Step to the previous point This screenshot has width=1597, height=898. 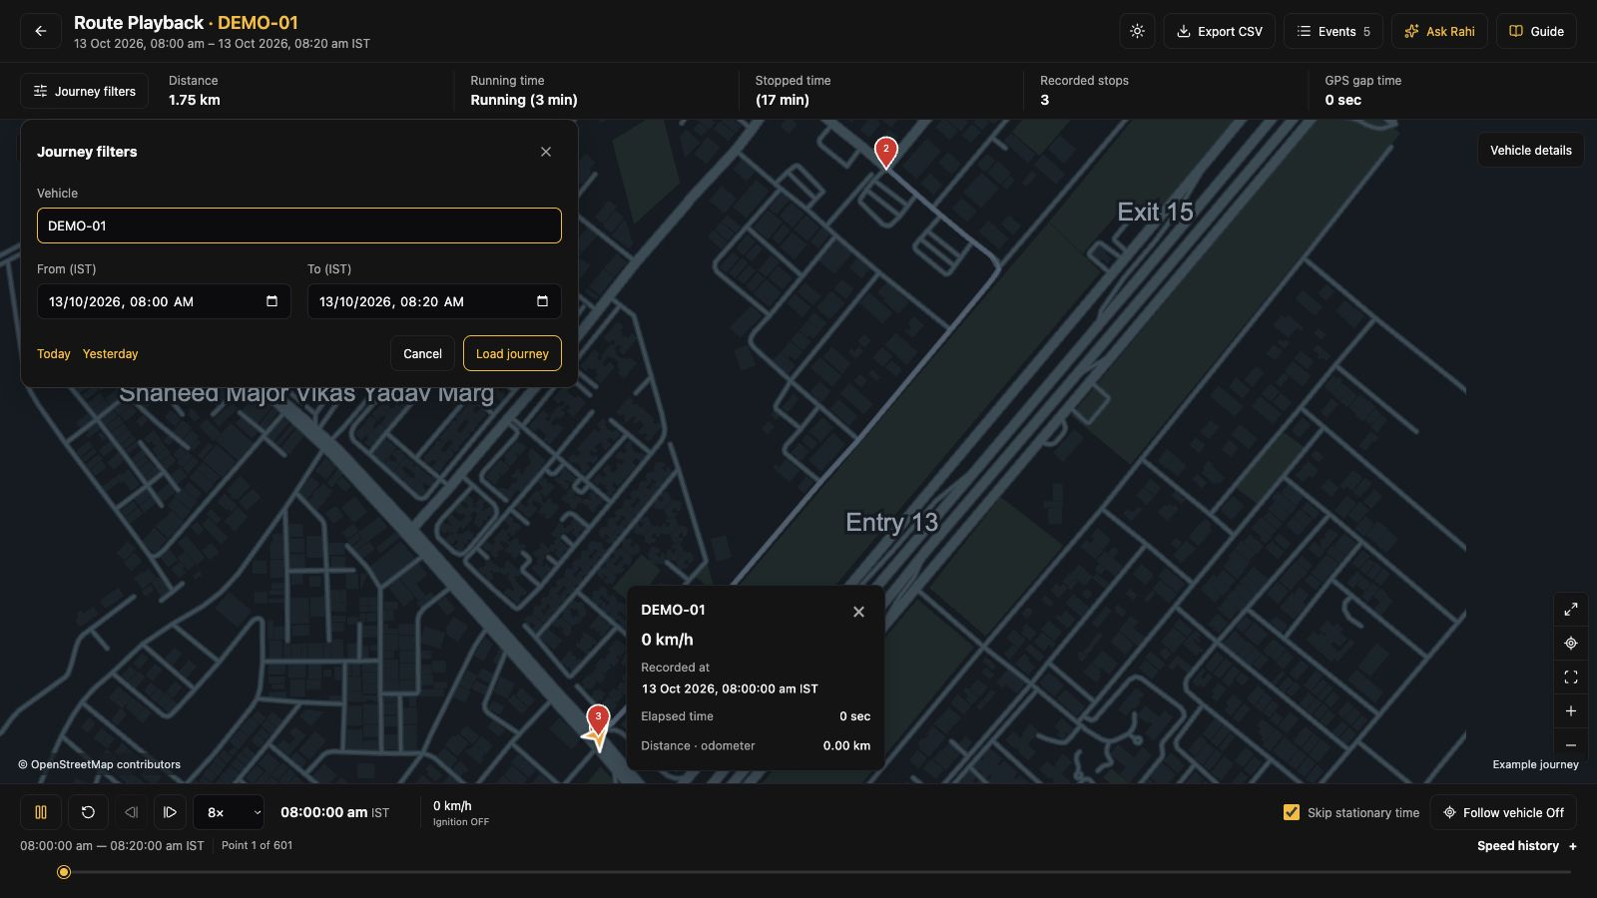pyautogui.click(x=131, y=812)
